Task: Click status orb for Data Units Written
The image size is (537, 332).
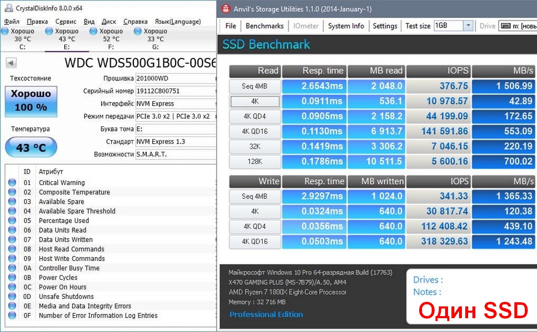Action: point(12,239)
